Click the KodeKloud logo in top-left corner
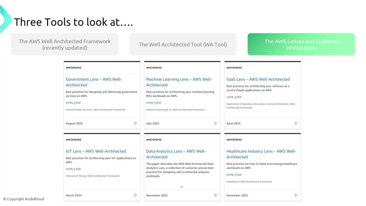Image resolution: width=366 pixels, height=206 pixels. click(5, 19)
